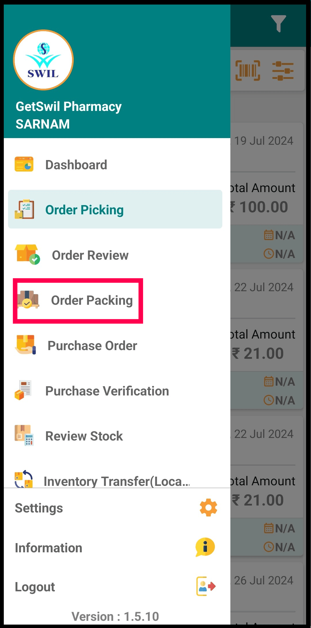Choose Review Stock option
The image size is (311, 628).
(115, 436)
